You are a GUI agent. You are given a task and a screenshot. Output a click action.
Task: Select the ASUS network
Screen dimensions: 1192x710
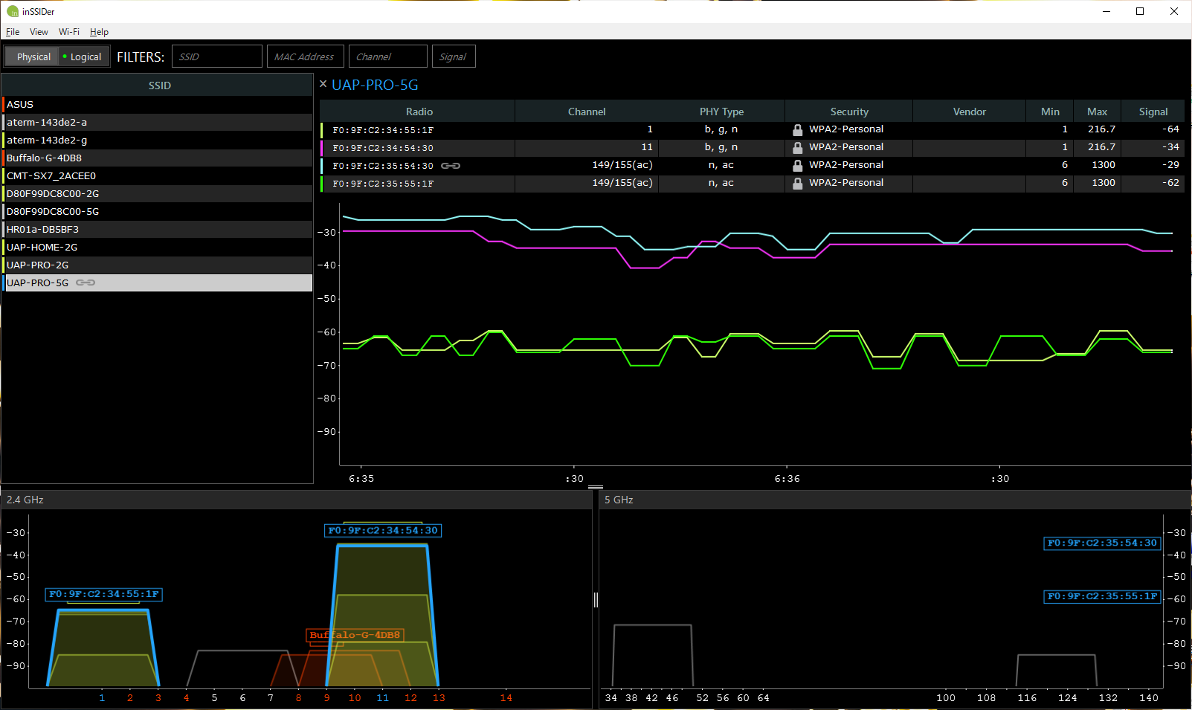pos(157,105)
